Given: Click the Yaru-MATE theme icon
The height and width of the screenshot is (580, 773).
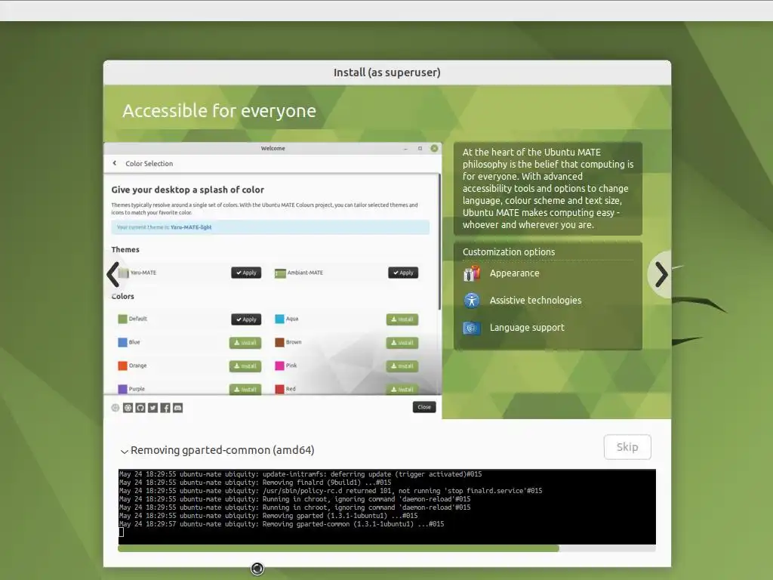Looking at the screenshot, I should coord(123,273).
